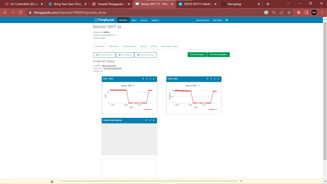
Task: Dismiss the cookie notice banner
Action: [x=241, y=181]
